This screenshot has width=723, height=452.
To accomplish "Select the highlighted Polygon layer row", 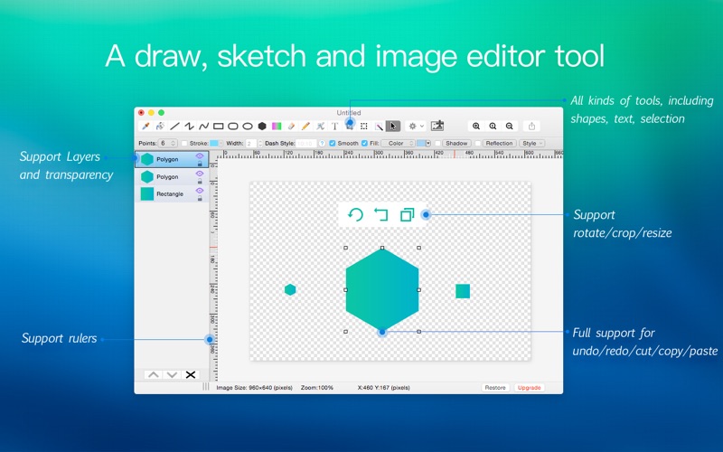I will tap(172, 159).
